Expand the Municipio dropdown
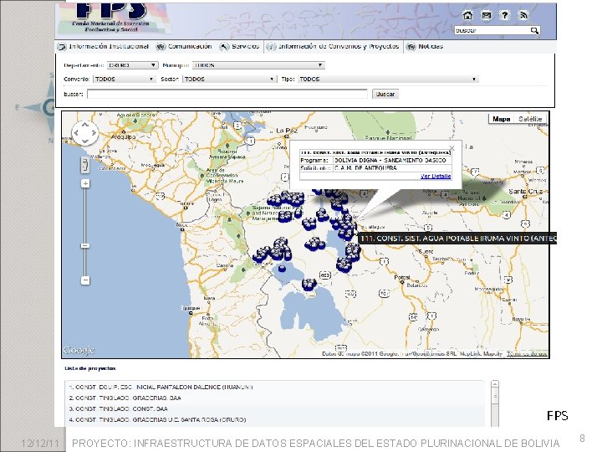602x452 pixels. pyautogui.click(x=258, y=65)
